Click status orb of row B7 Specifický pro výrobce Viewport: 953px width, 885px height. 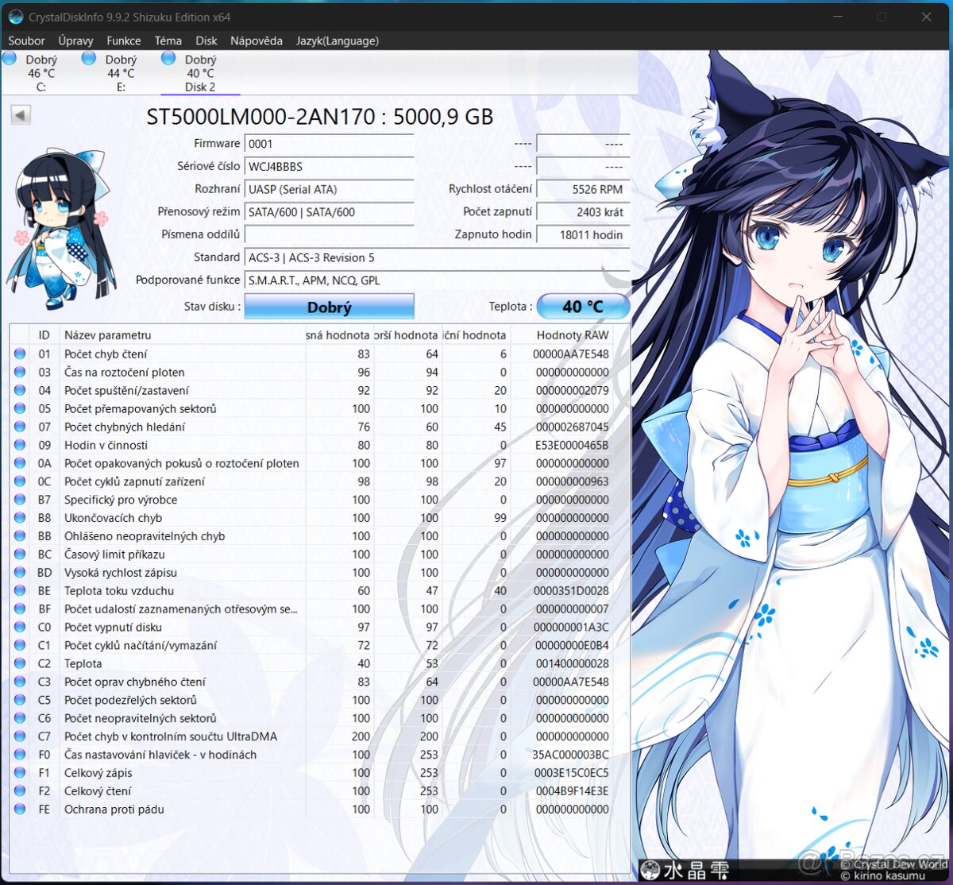20,500
